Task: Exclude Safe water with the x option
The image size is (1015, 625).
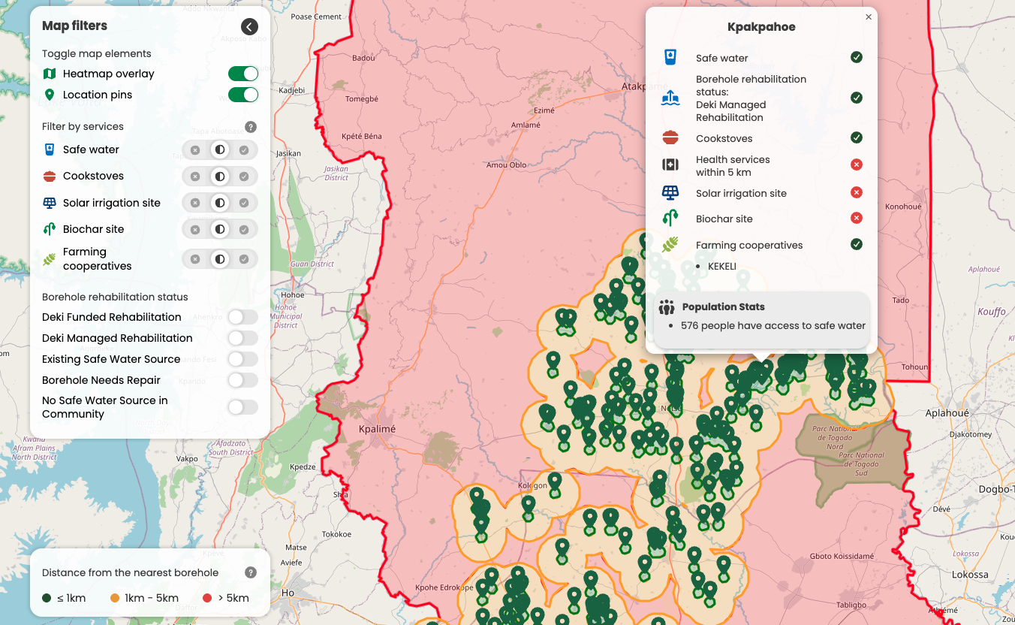Action: 195,150
